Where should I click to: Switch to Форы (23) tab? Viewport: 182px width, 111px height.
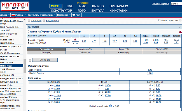[x=123, y=49]
